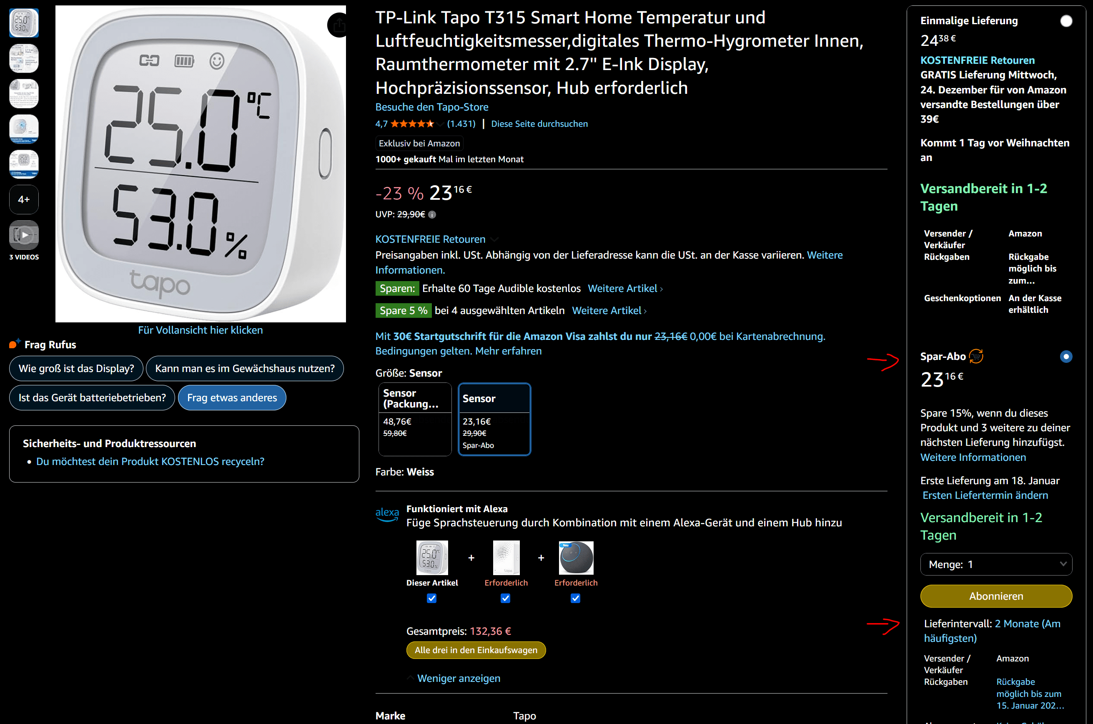
Task: Visit the Tapo-Store link
Action: [431, 107]
